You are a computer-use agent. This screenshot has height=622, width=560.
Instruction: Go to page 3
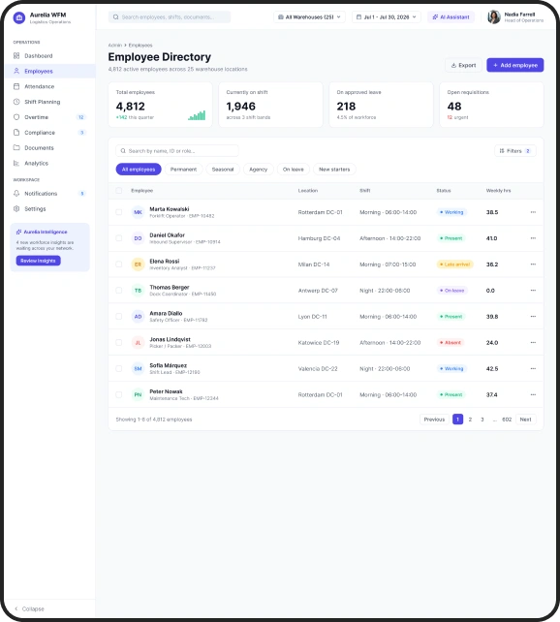tap(482, 420)
